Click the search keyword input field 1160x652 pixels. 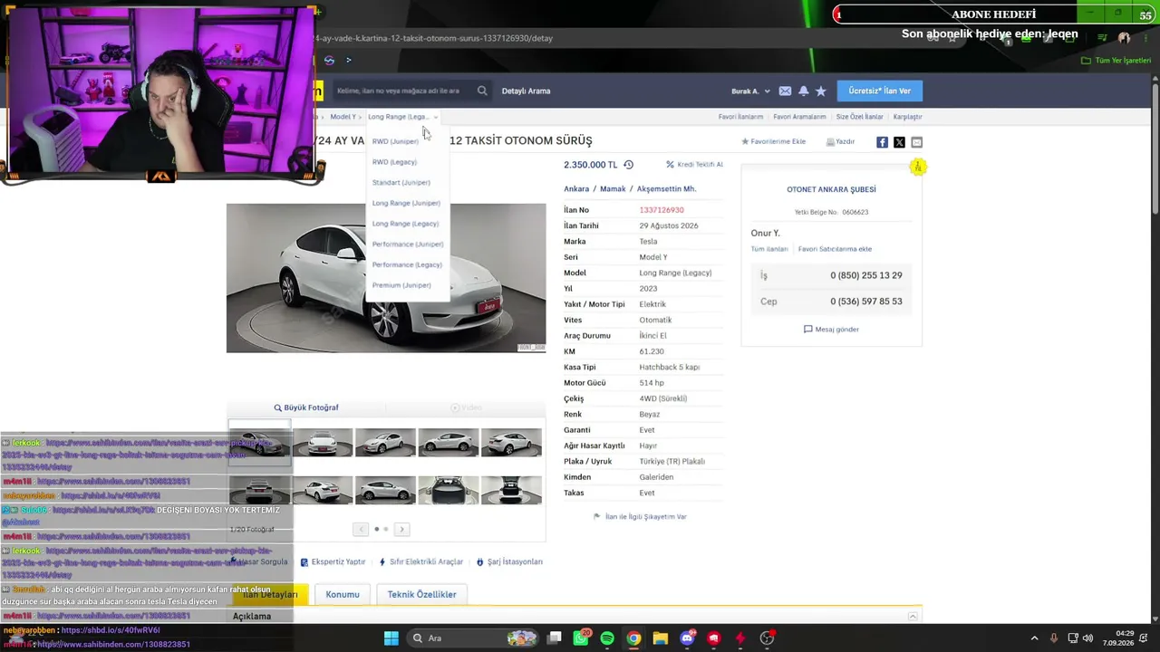click(x=403, y=91)
